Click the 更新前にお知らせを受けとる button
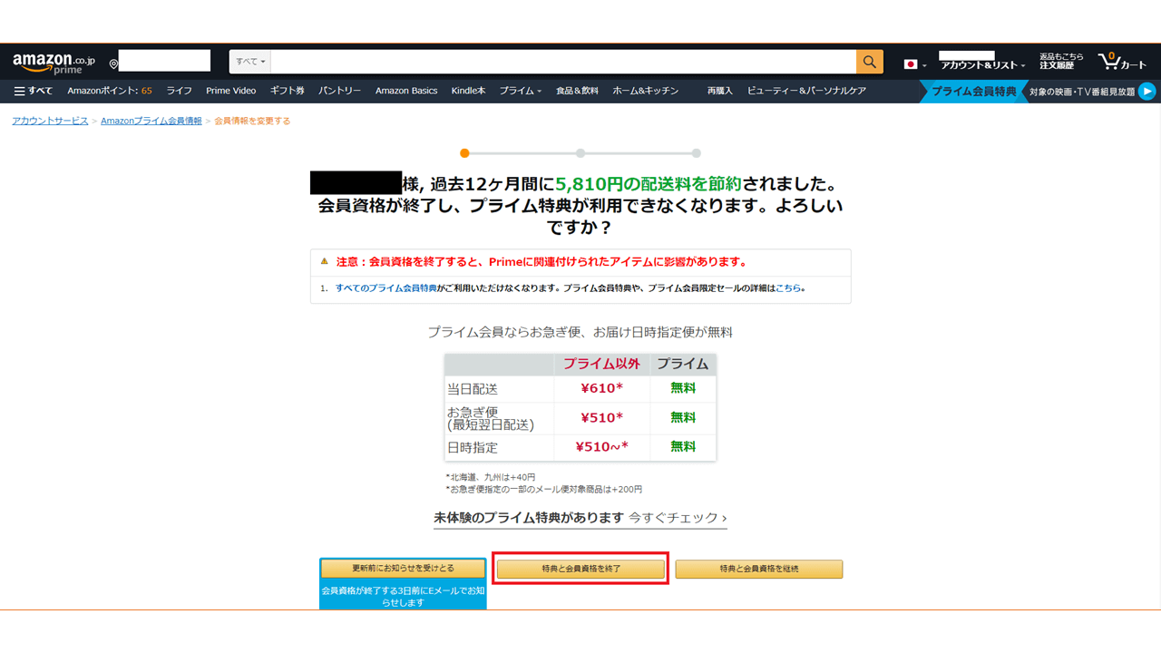1161x653 pixels. pos(402,568)
